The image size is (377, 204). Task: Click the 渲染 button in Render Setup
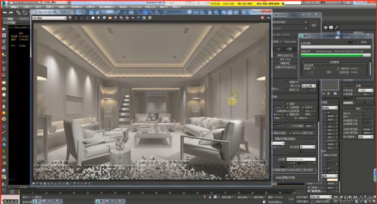314,25
